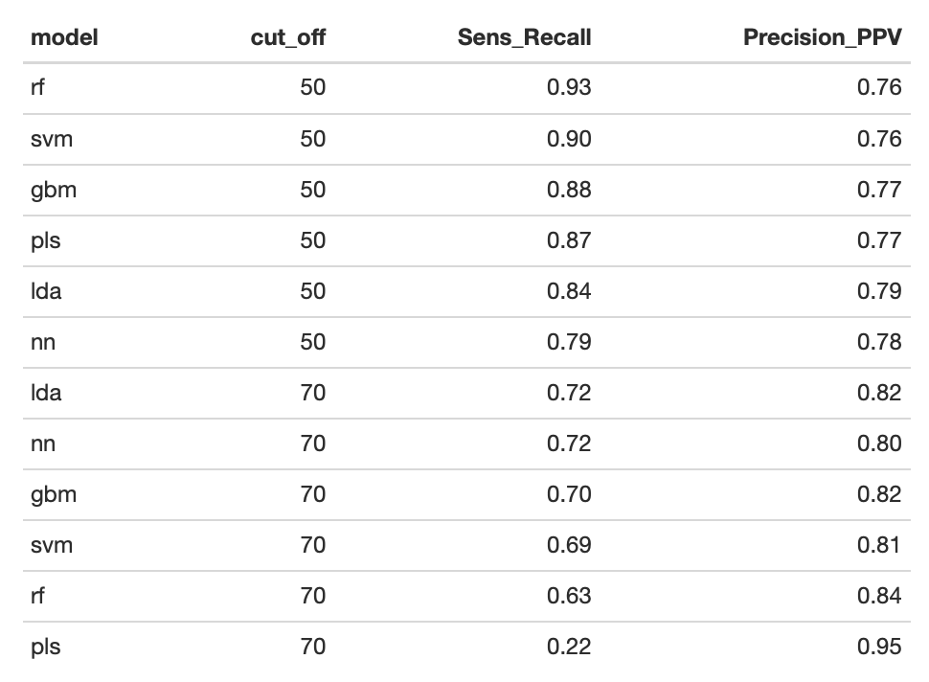This screenshot has width=929, height=682.
Task: Select the rf model cell with cut_off 50
Action: tap(37, 87)
